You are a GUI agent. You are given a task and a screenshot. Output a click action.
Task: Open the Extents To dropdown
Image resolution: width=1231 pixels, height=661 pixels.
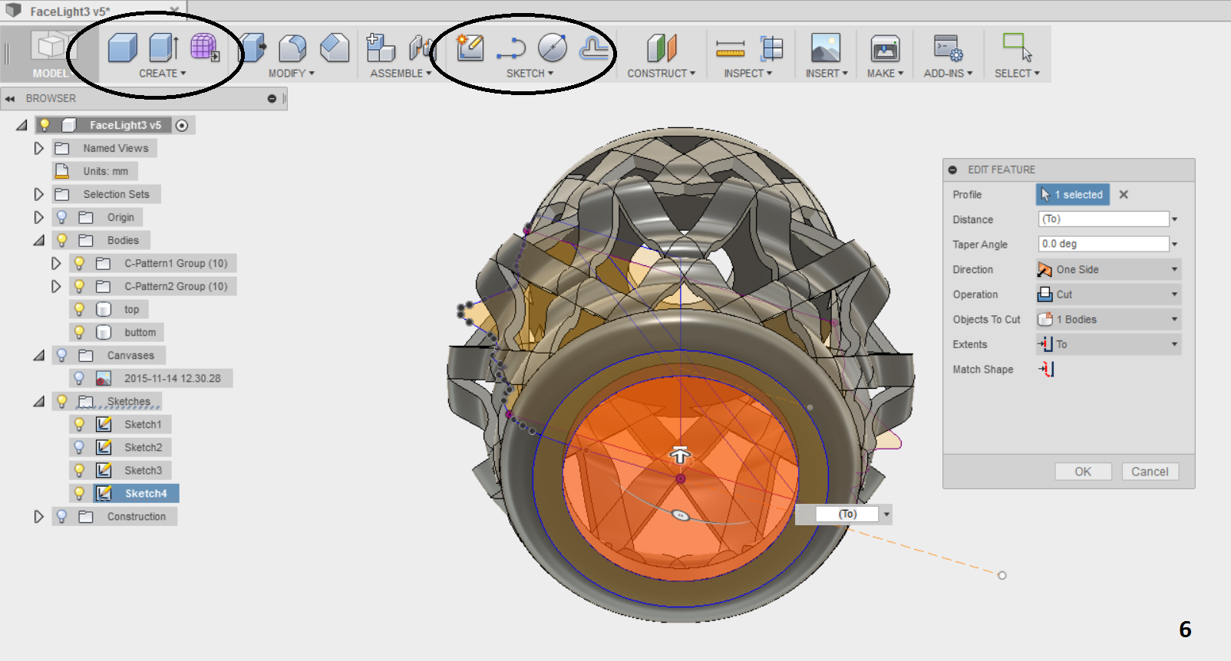click(x=1108, y=344)
